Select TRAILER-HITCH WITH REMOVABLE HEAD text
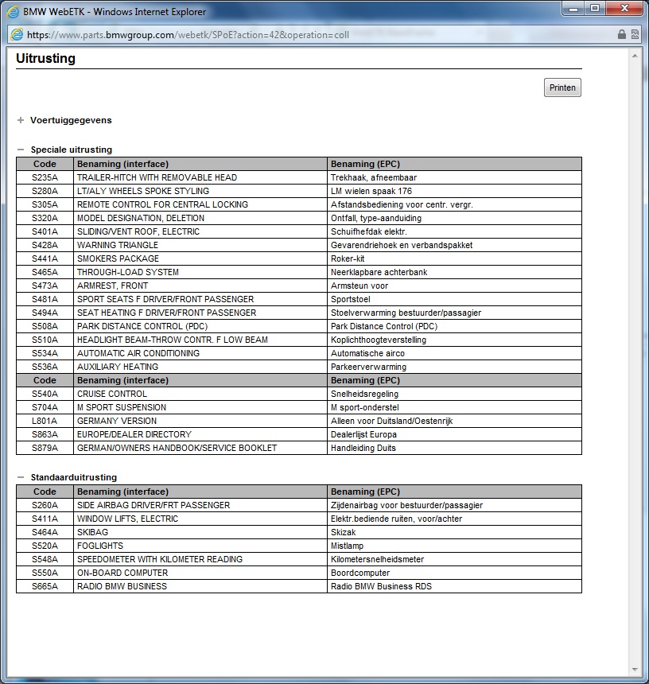649x684 pixels. coord(157,177)
